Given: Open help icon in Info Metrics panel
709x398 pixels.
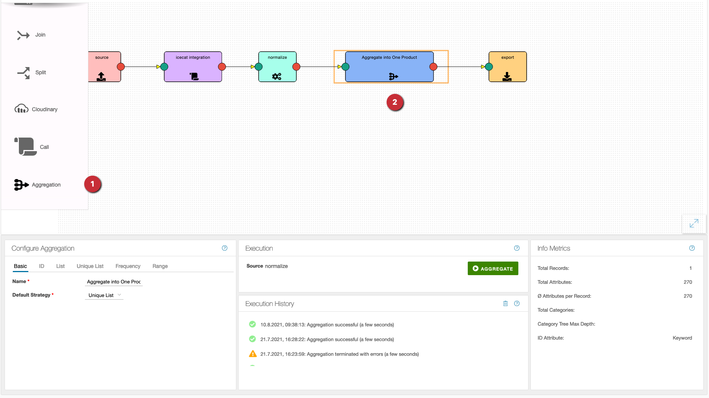Looking at the screenshot, I should point(692,248).
